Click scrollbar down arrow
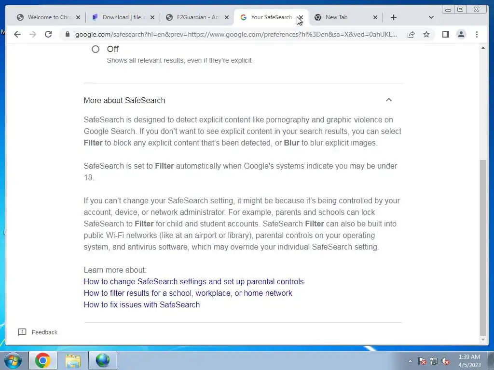The image size is (494, 370). 483,340
